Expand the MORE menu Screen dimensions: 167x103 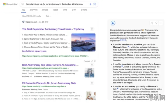[x=84, y=10]
